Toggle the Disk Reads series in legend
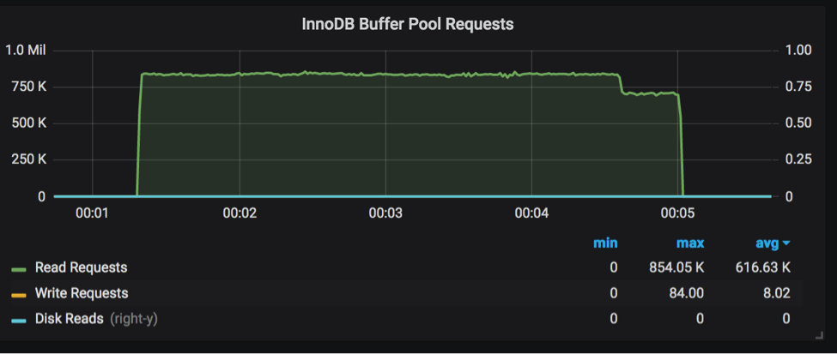This screenshot has width=837, height=354. tap(70, 318)
